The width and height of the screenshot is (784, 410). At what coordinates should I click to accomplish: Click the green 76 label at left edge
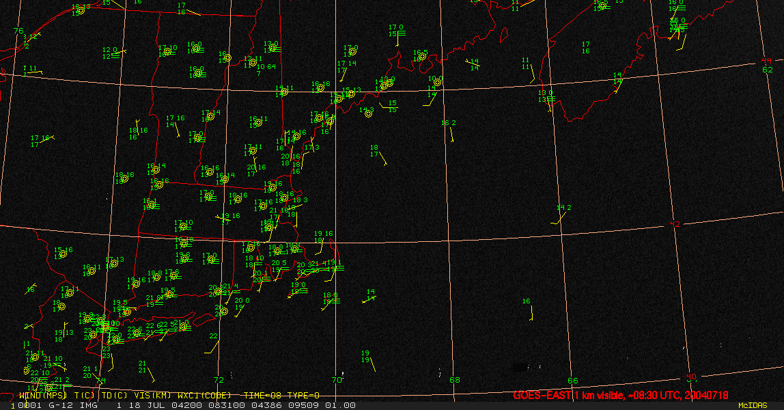18,31
